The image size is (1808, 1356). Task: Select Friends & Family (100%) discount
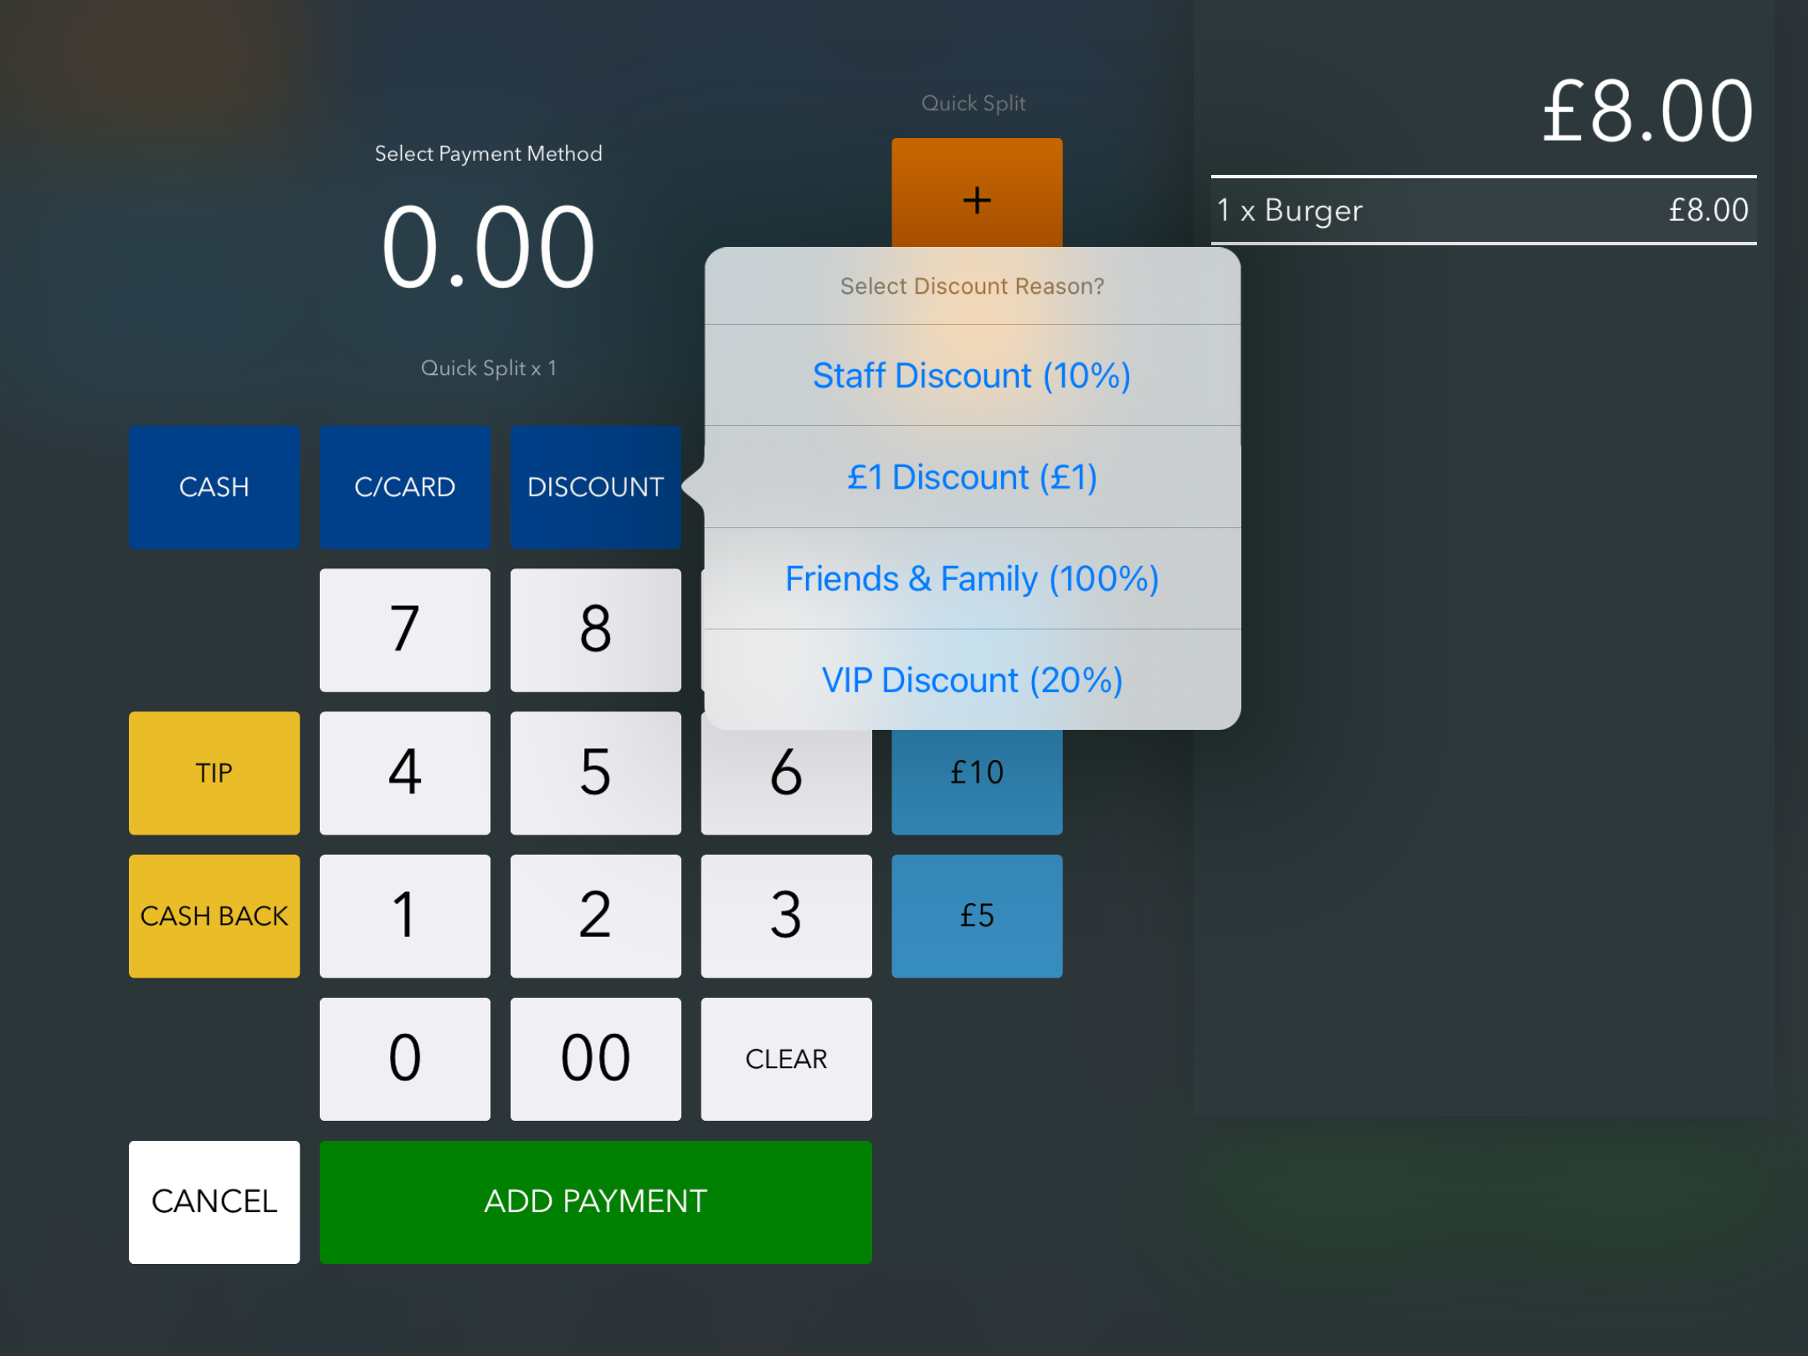pyautogui.click(x=973, y=578)
